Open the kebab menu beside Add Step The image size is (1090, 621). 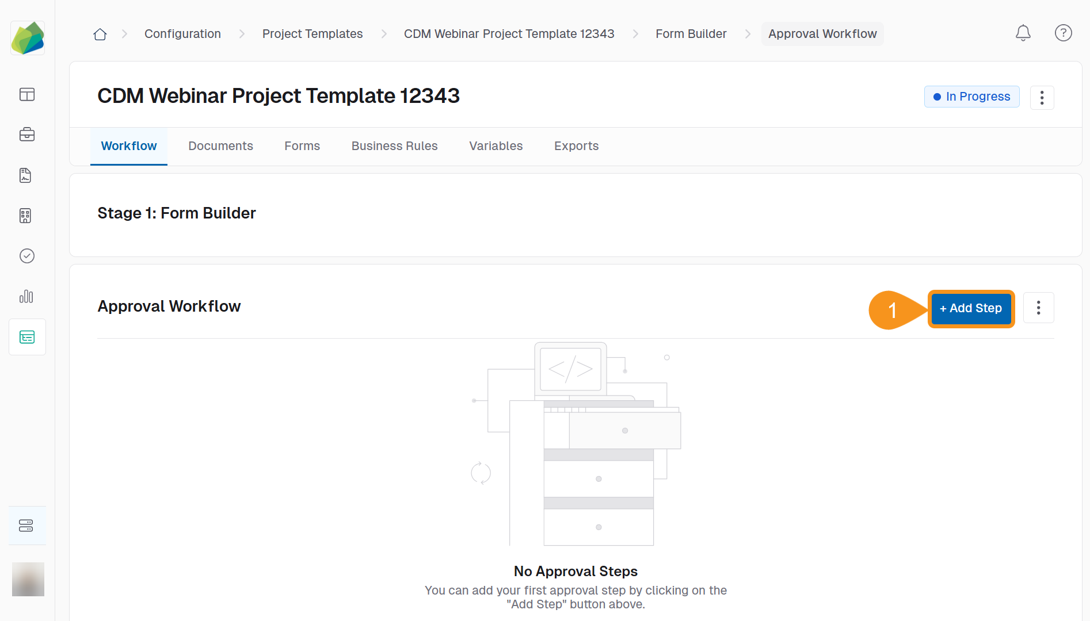tap(1039, 308)
